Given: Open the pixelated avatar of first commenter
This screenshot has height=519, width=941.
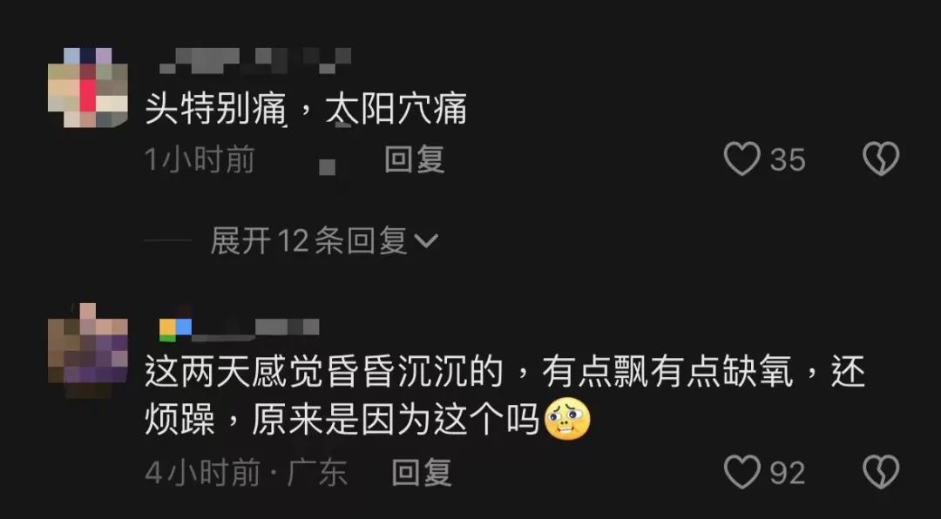Looking at the screenshot, I should (x=88, y=88).
